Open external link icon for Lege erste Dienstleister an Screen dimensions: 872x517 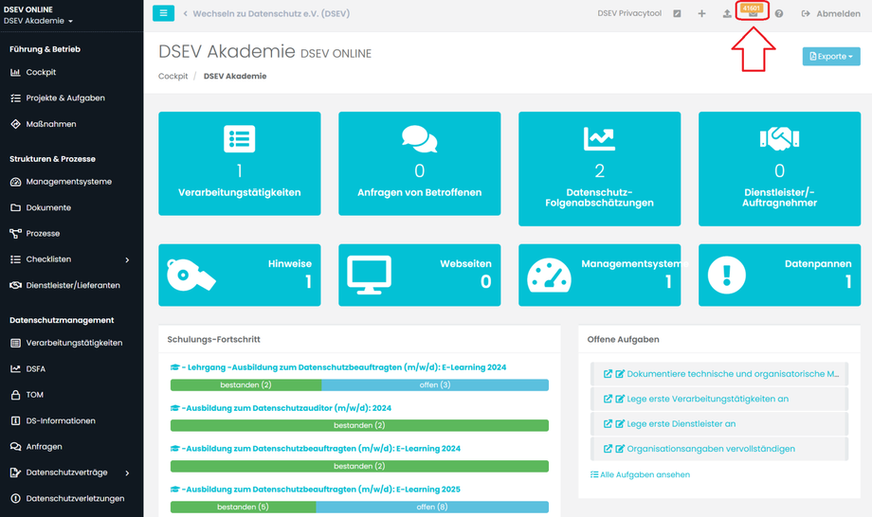pyautogui.click(x=608, y=423)
